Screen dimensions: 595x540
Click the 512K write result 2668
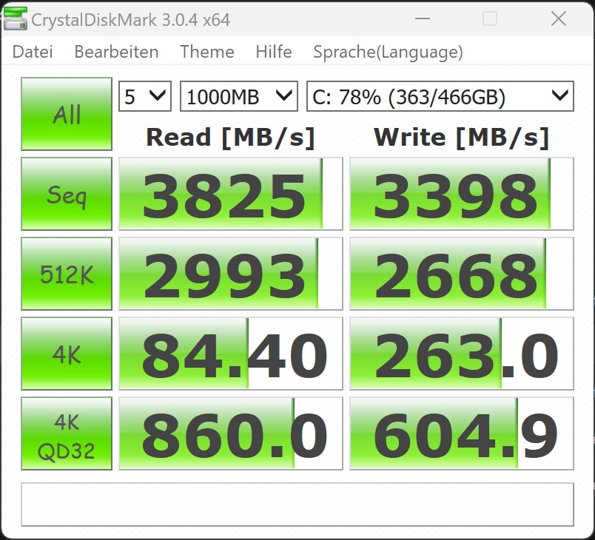click(x=462, y=274)
